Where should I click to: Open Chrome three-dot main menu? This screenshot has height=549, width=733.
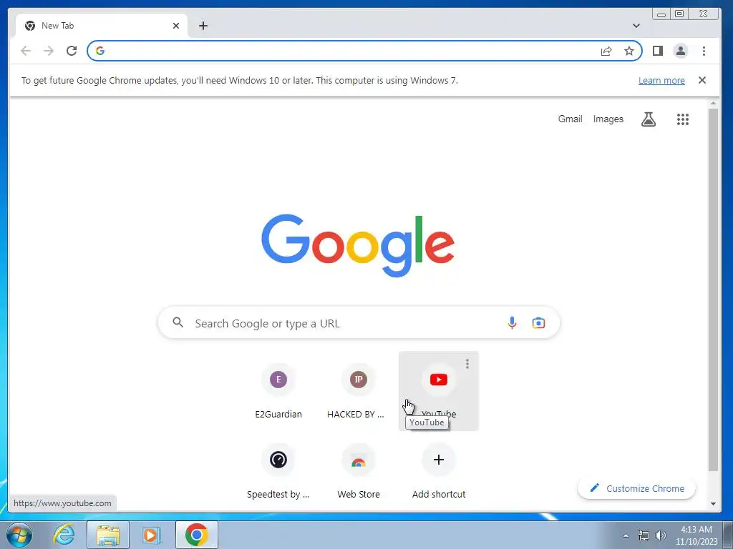tap(704, 51)
